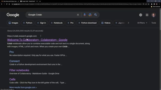This screenshot has height=90, width=161.
Task: Reload the page in the browser
Action: (x=7, y=4)
